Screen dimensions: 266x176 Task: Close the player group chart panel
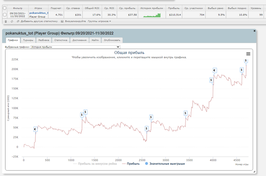tap(255, 31)
